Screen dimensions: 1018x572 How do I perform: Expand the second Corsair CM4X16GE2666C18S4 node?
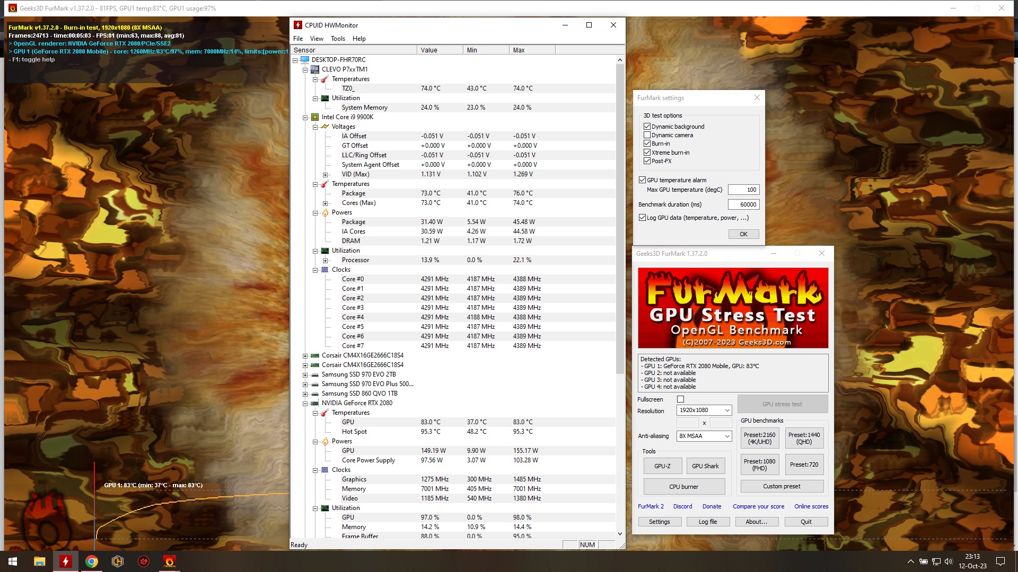click(305, 365)
